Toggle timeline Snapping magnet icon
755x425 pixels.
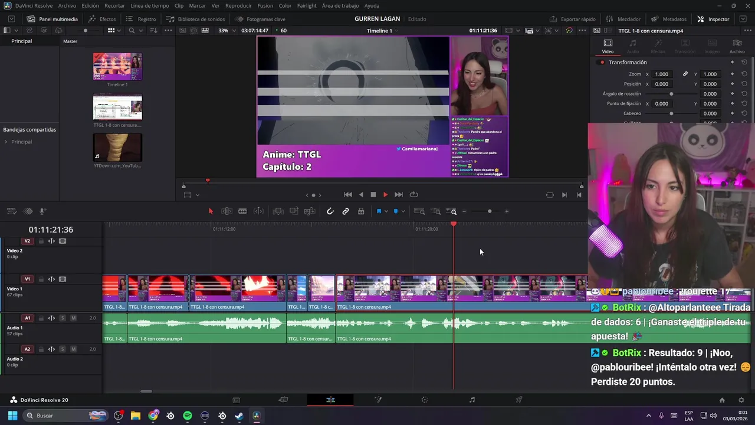tap(330, 211)
